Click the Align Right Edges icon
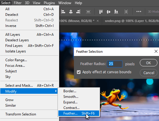This screenshot has height=121, width=159. point(78,12)
